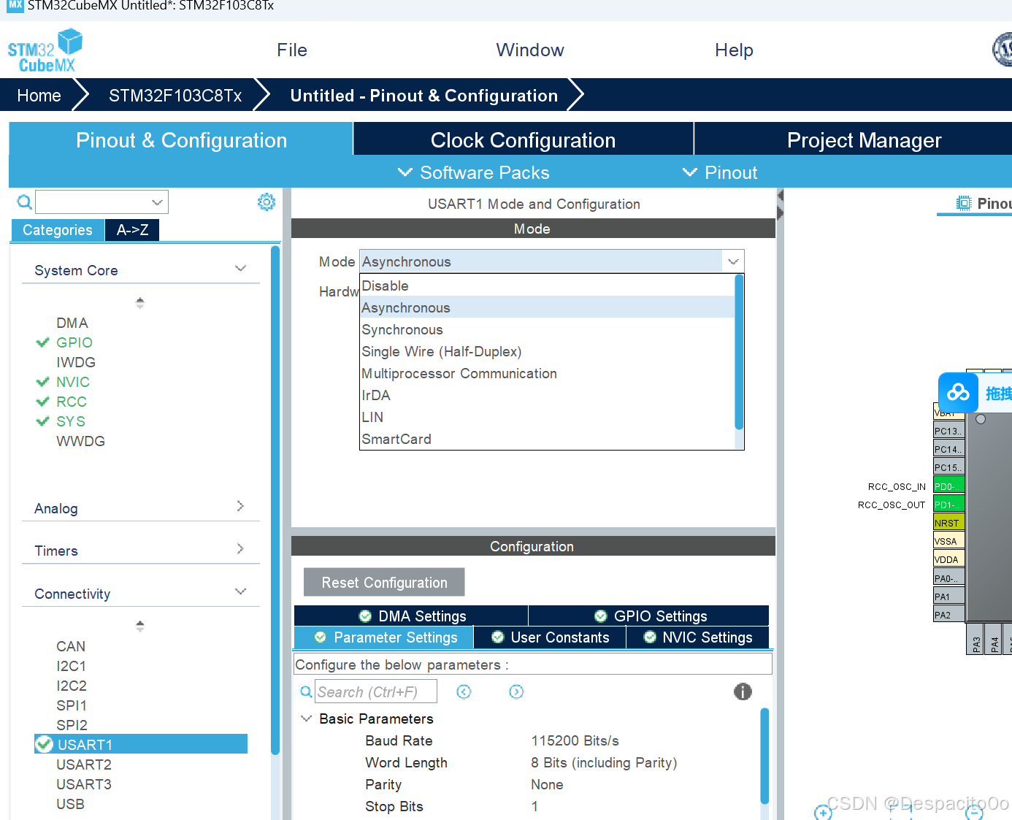Click the parameter search magnifier icon
1012x820 pixels.
point(306,691)
